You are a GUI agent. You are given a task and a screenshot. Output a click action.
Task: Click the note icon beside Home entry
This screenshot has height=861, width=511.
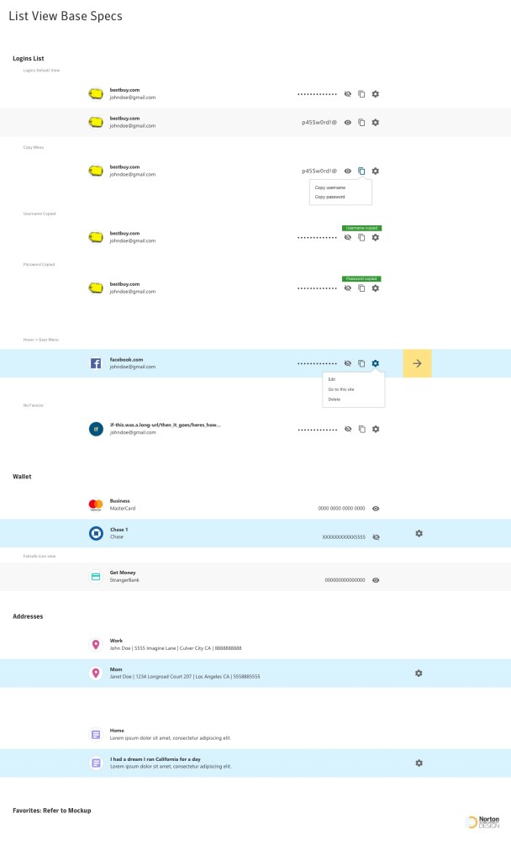point(96,734)
